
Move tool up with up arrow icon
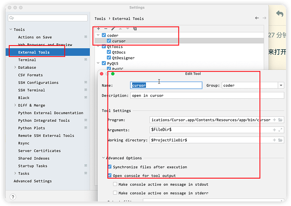click(x=121, y=29)
